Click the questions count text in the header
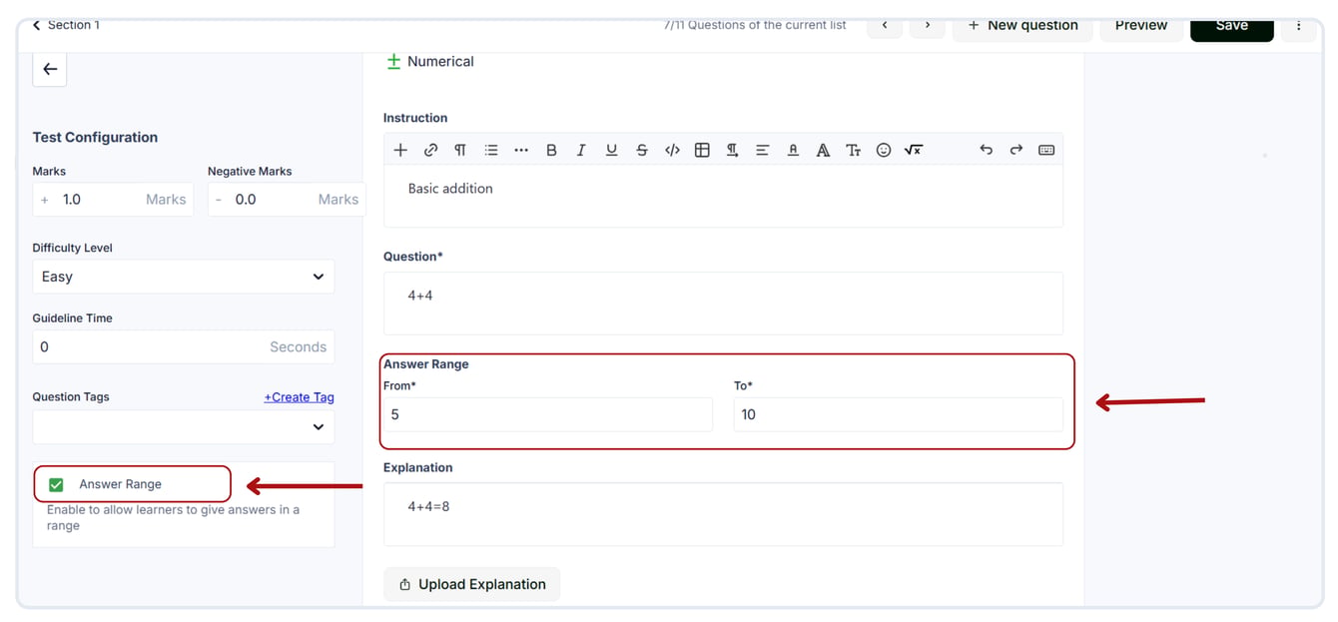This screenshot has width=1338, height=622. tap(755, 25)
